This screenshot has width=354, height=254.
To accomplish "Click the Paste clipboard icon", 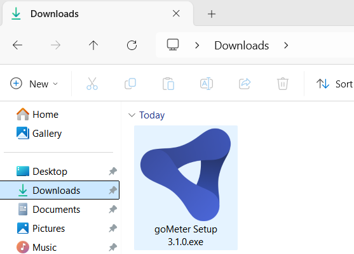I will pyautogui.click(x=168, y=84).
